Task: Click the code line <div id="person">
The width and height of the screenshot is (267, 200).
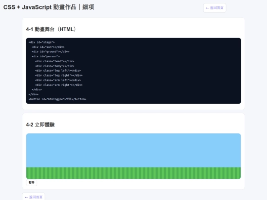Action: (x=45, y=56)
